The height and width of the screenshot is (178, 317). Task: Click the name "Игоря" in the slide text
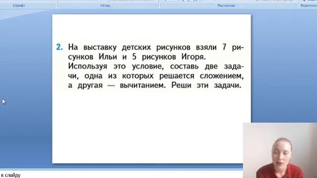click(x=193, y=57)
